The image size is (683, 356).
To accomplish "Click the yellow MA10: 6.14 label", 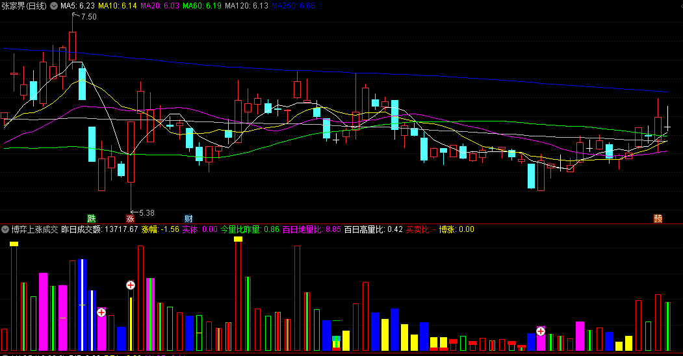I will point(117,6).
